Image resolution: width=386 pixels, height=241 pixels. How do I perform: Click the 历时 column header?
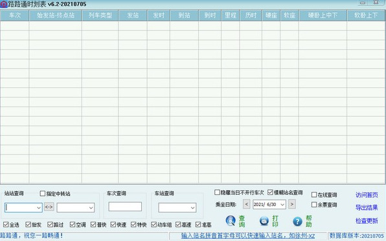[251, 16]
